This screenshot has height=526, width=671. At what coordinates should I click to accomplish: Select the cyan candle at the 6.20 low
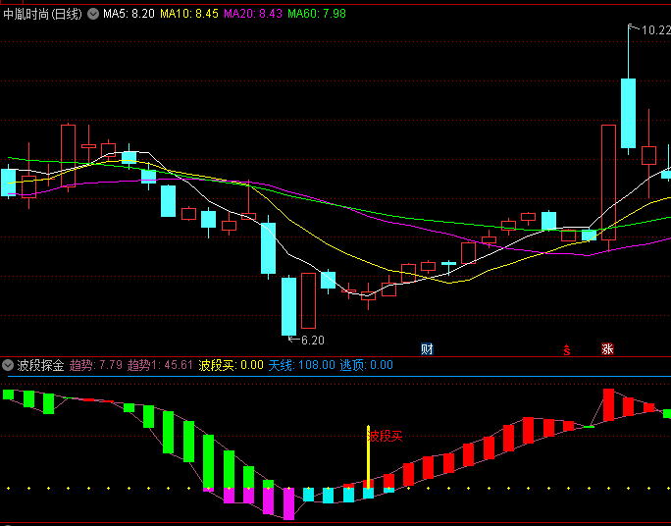click(x=288, y=306)
